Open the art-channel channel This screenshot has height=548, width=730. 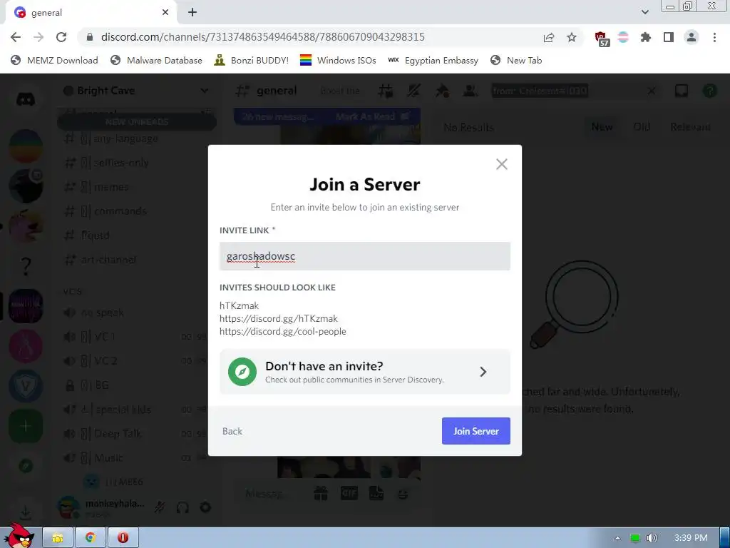pyautogui.click(x=136, y=260)
